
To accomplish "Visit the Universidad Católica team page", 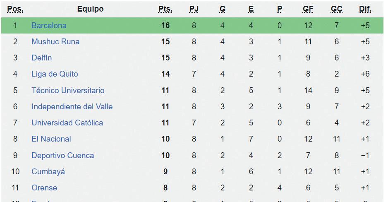I will 67,123.
